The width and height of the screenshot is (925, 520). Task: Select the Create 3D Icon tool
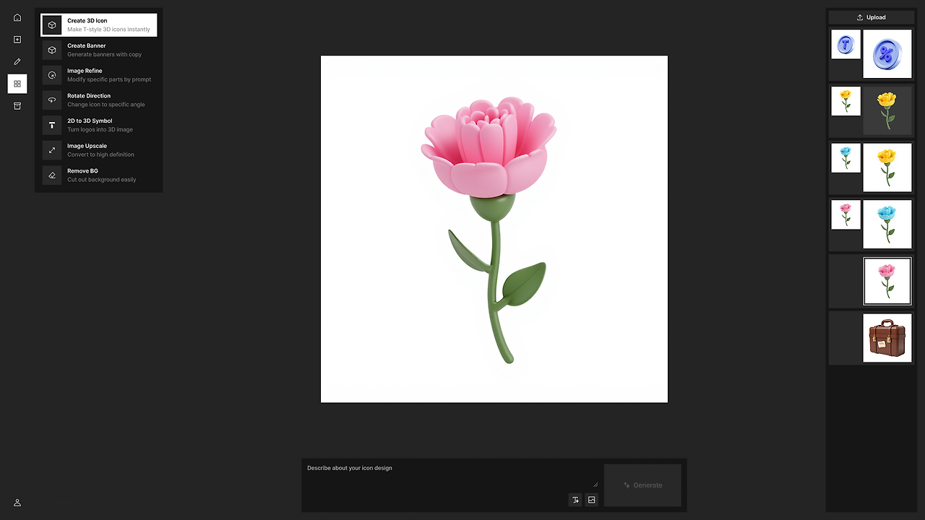(x=99, y=25)
